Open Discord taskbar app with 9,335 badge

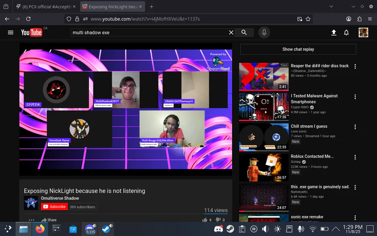click(x=90, y=229)
